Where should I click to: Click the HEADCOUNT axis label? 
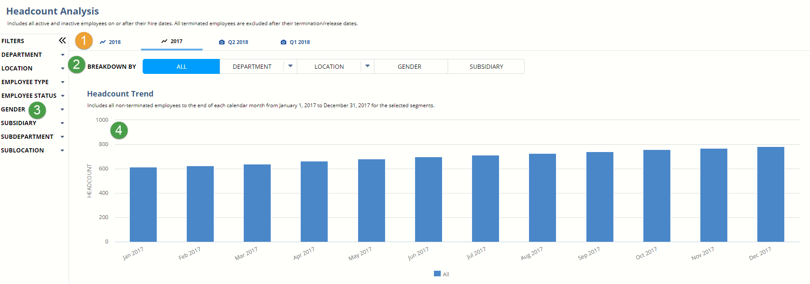click(x=89, y=181)
